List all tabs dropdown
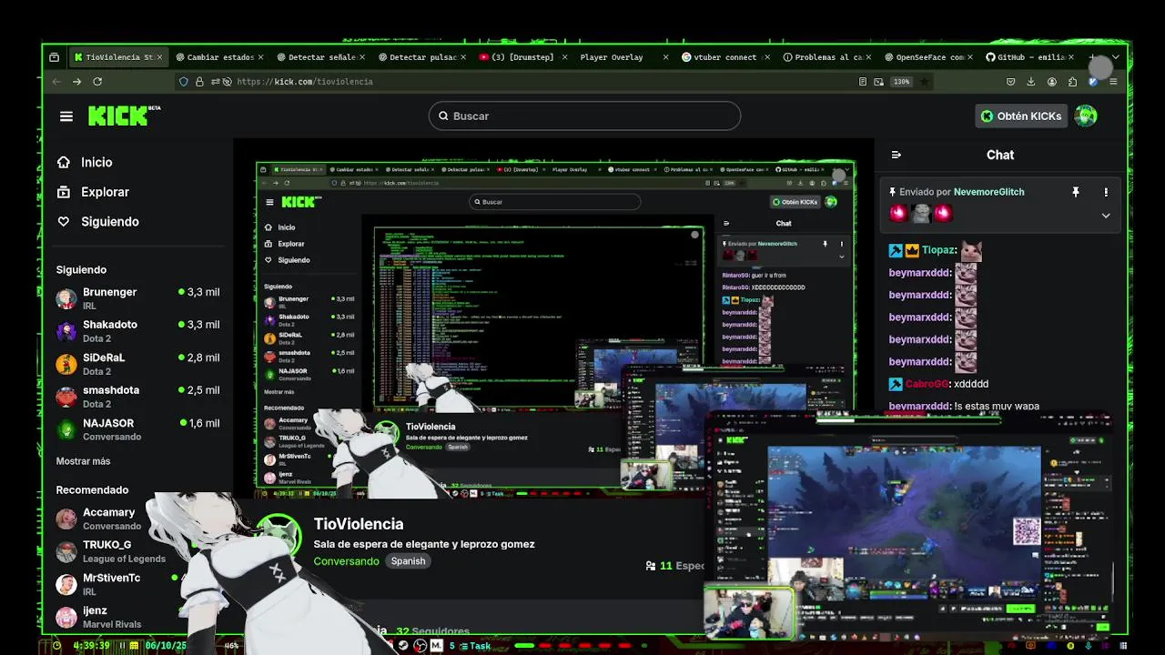1165x655 pixels. [x=1115, y=57]
